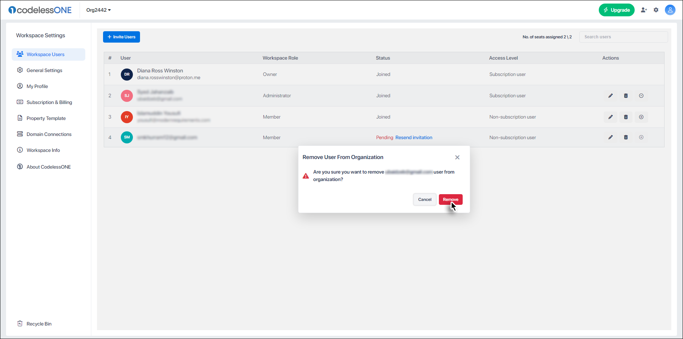Click Resend invitation for the pending member
This screenshot has width=683, height=339.
point(414,137)
